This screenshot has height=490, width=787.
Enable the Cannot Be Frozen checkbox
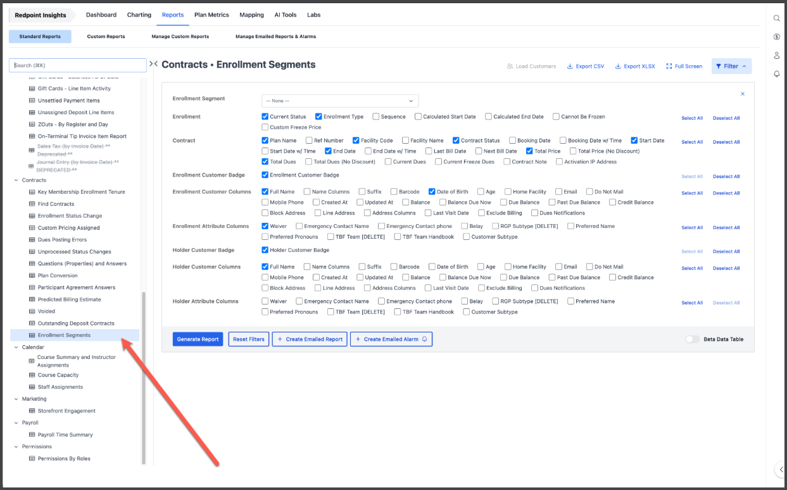coord(556,116)
